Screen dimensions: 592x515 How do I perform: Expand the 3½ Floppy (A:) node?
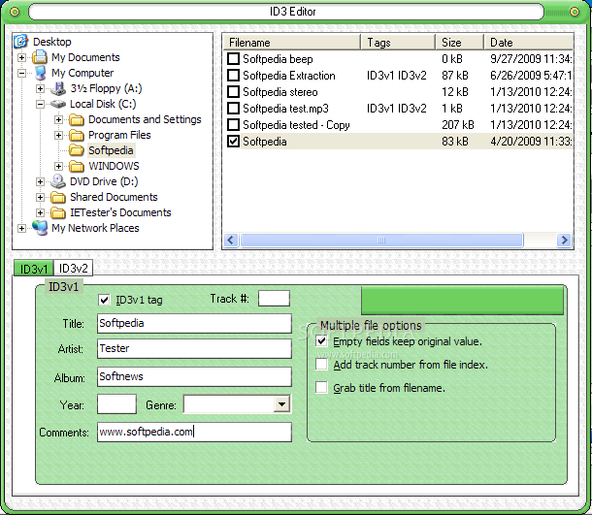pyautogui.click(x=40, y=88)
